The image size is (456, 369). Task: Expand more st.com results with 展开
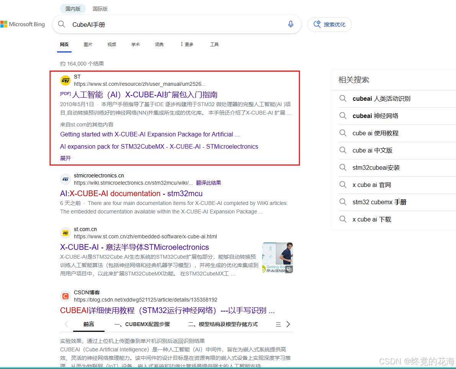[x=65, y=158]
